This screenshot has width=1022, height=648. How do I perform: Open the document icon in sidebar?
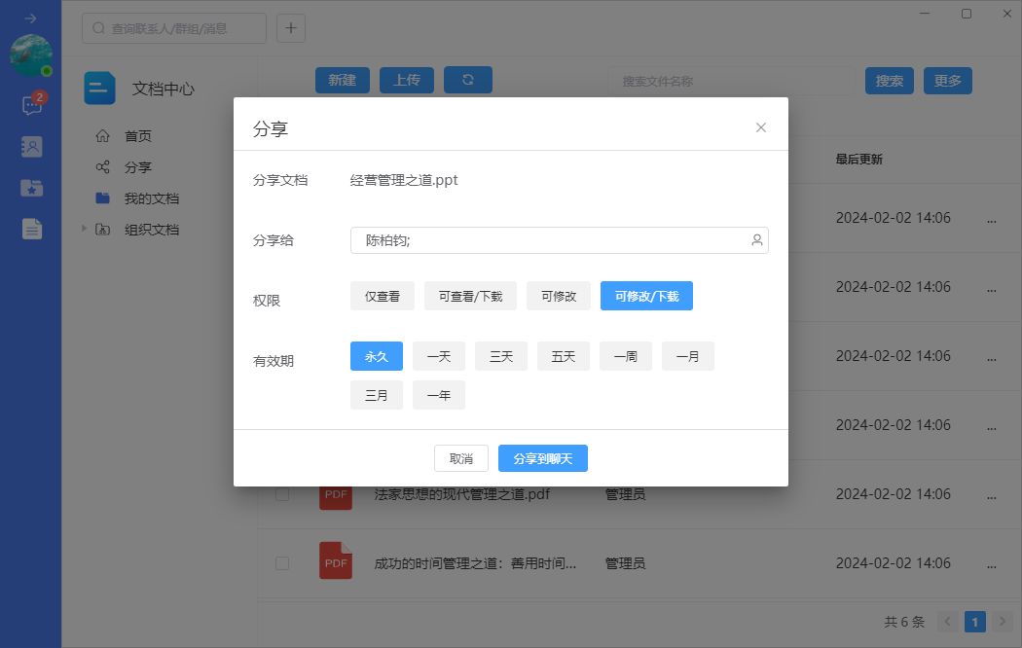(31, 229)
